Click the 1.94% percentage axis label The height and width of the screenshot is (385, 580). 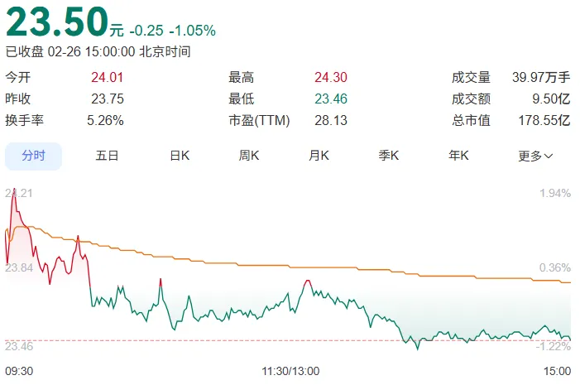coord(555,193)
